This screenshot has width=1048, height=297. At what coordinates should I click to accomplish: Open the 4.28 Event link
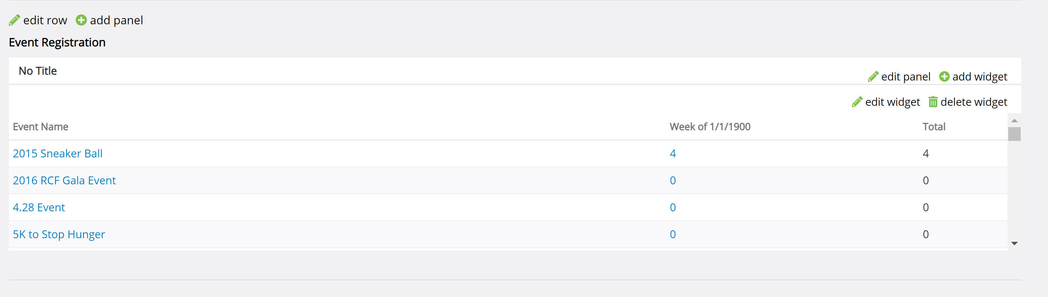39,208
